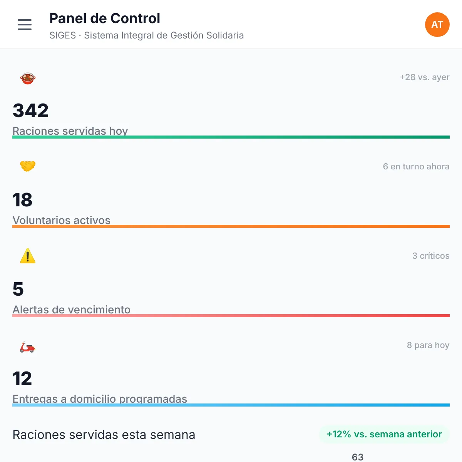Click the '6 en turno ahora' text
The width and height of the screenshot is (462, 462).
416,166
